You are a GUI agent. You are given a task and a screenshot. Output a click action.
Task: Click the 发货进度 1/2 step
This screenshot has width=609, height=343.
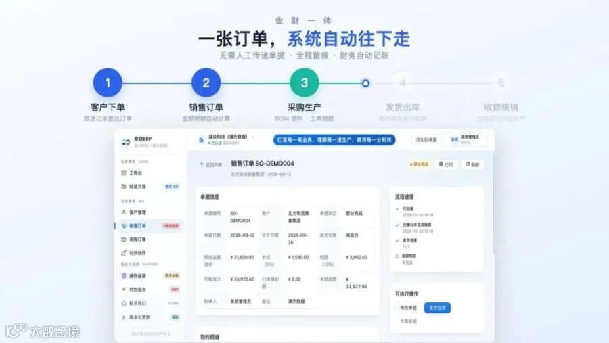click(407, 243)
